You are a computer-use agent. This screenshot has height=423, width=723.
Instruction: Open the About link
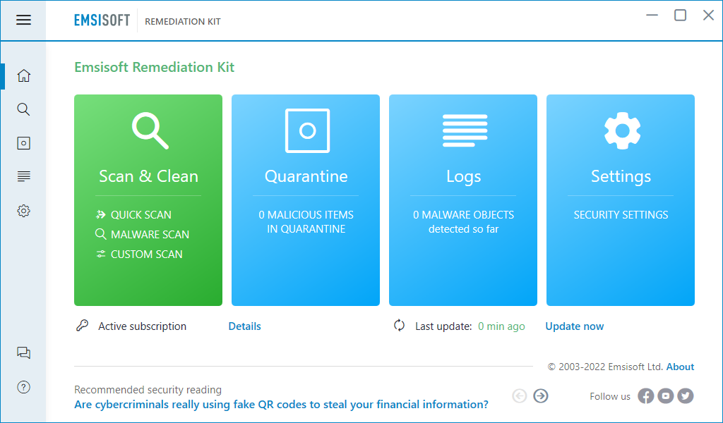pyautogui.click(x=680, y=367)
